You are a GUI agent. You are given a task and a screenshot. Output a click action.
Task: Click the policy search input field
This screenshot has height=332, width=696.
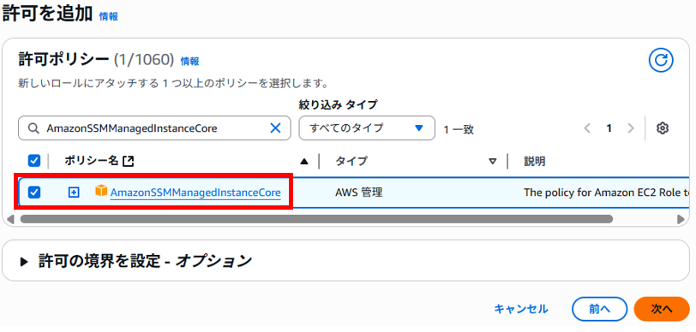pos(154,128)
